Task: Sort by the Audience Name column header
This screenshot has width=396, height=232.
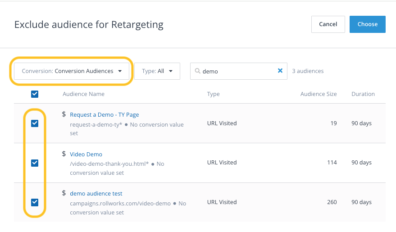Action: click(83, 94)
